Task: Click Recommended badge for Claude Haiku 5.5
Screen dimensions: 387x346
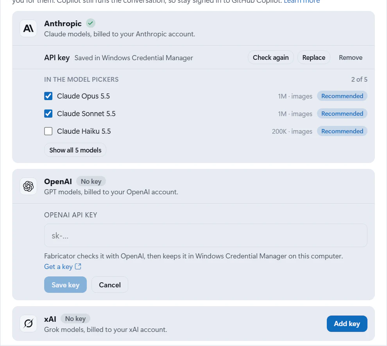Action: [x=342, y=131]
